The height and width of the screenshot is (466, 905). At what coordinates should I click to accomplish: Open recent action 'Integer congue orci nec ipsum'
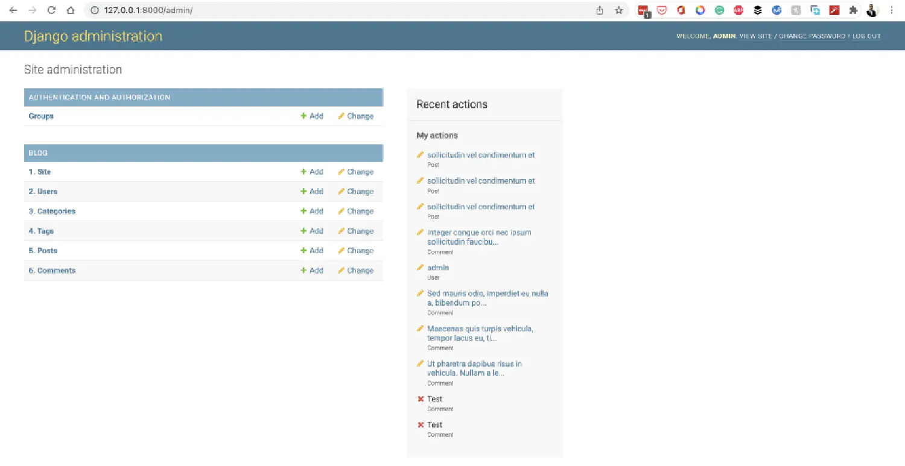click(x=479, y=237)
